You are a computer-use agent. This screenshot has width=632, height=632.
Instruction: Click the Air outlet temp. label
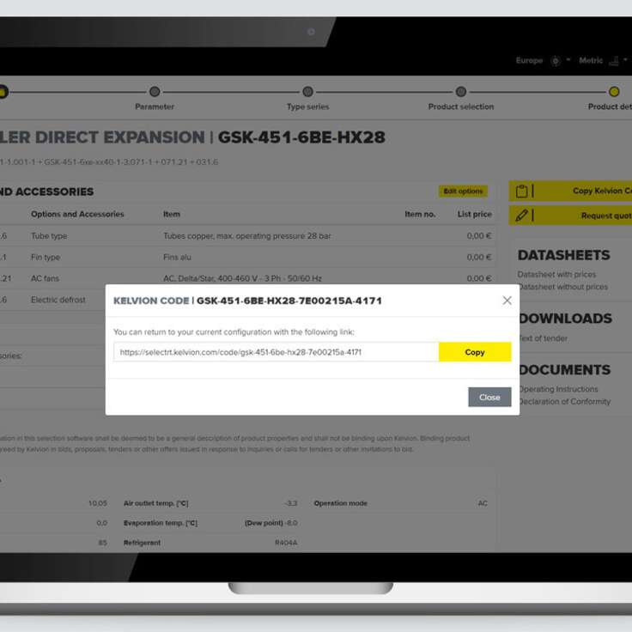(156, 503)
